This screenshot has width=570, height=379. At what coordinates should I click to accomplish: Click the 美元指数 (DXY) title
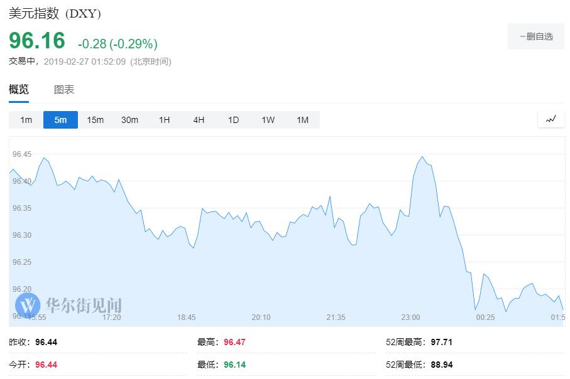pyautogui.click(x=55, y=13)
